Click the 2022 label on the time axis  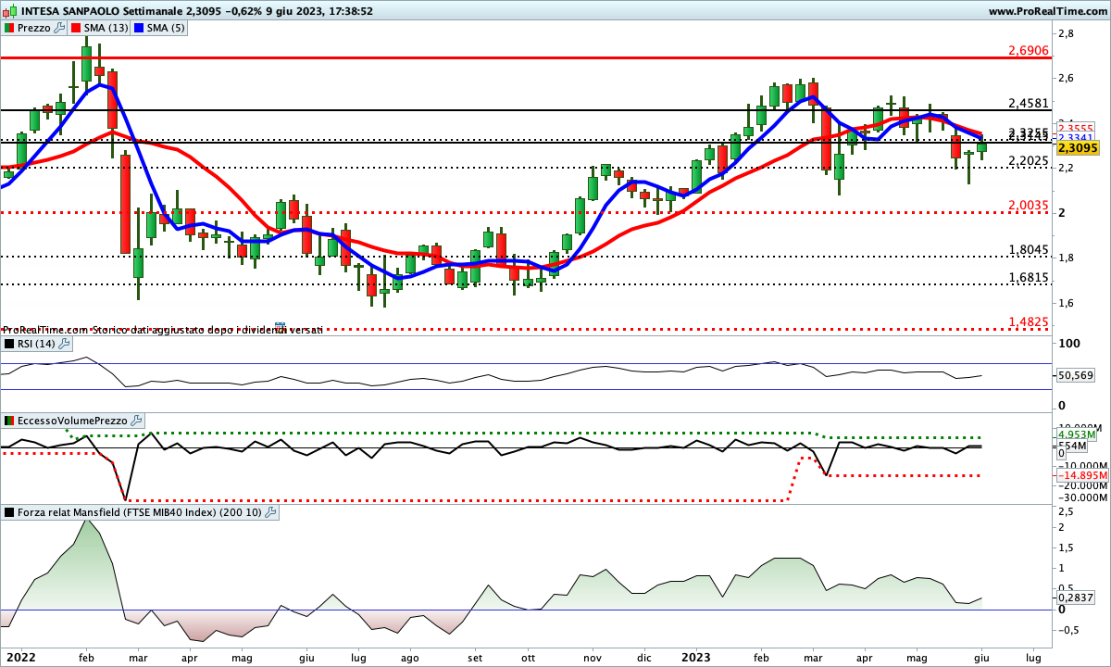coord(19,657)
